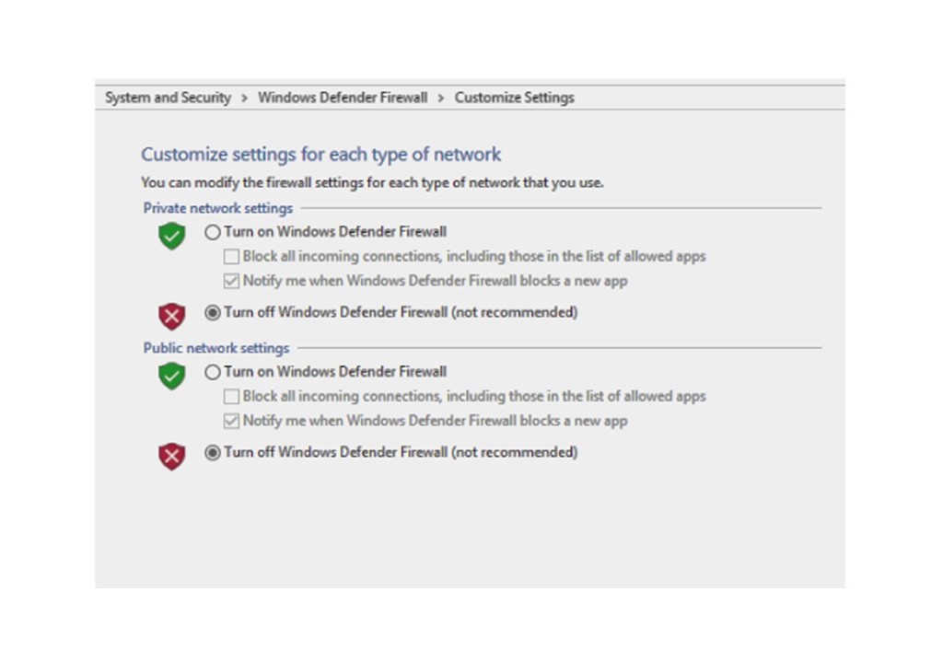Open the Windows Defender Firewall breadcrumb
This screenshot has width=943, height=662.
click(x=343, y=98)
